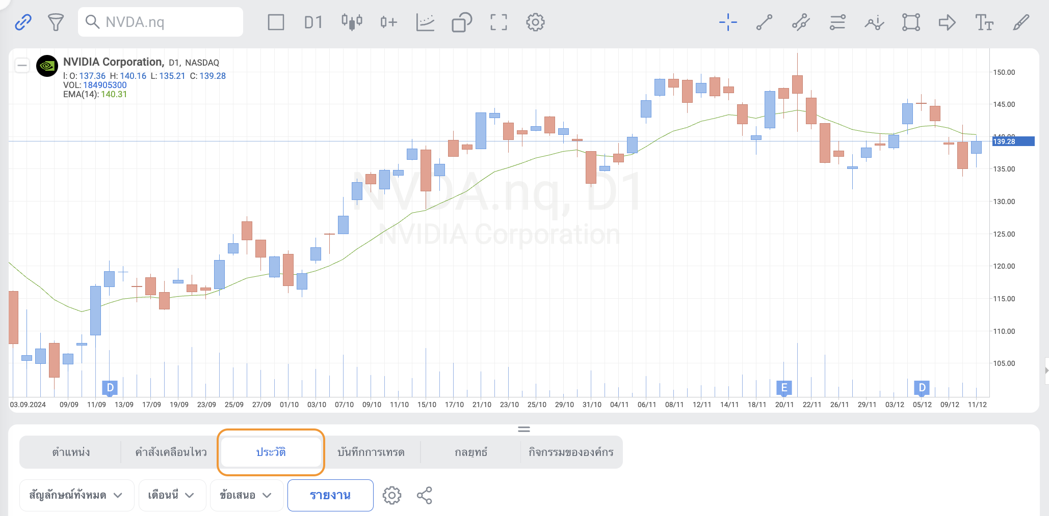This screenshot has width=1049, height=516.
Task: Select the parallel channel drawing tool
Action: pyautogui.click(x=801, y=22)
